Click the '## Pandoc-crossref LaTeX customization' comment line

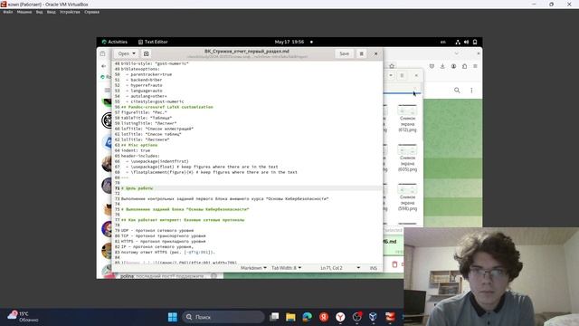click(x=166, y=107)
